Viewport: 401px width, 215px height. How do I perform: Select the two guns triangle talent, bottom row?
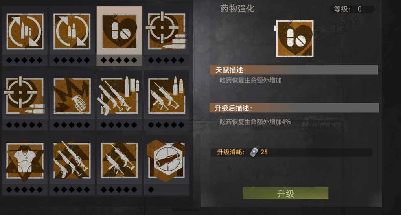(x=120, y=160)
